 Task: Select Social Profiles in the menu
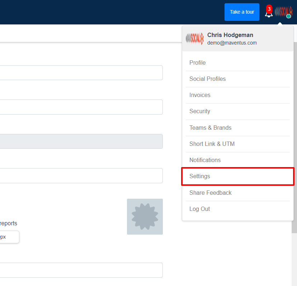tap(207, 79)
